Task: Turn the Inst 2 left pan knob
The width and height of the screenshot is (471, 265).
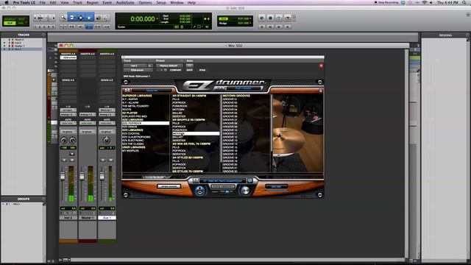Action: point(64,141)
